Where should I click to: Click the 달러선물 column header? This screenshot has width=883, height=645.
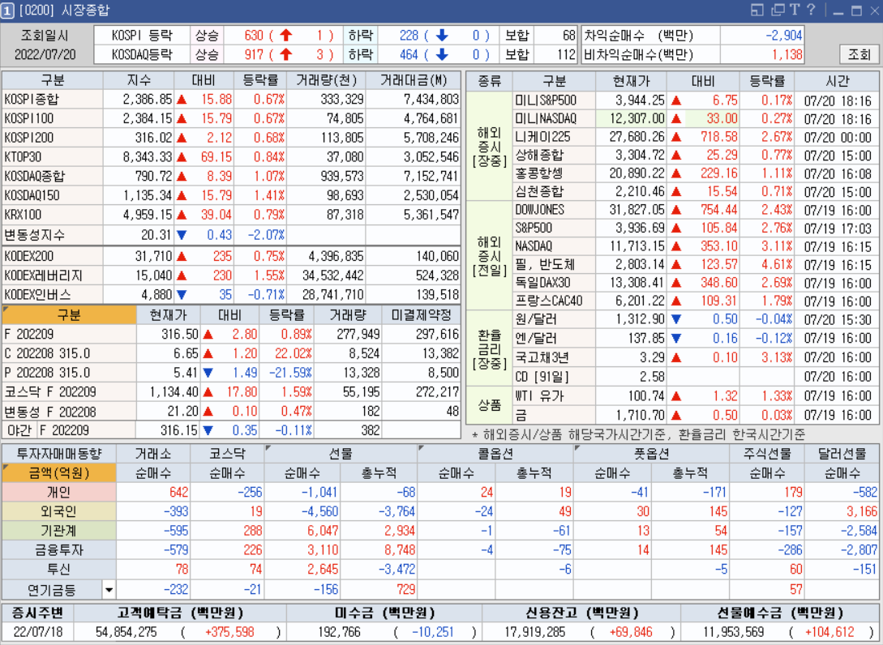tap(842, 454)
